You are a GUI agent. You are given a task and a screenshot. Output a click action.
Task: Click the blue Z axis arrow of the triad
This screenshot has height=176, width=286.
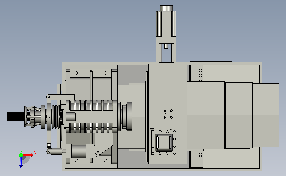pos(21,162)
